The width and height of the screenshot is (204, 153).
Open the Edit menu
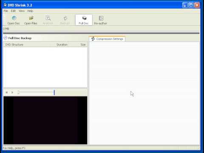[13, 11]
